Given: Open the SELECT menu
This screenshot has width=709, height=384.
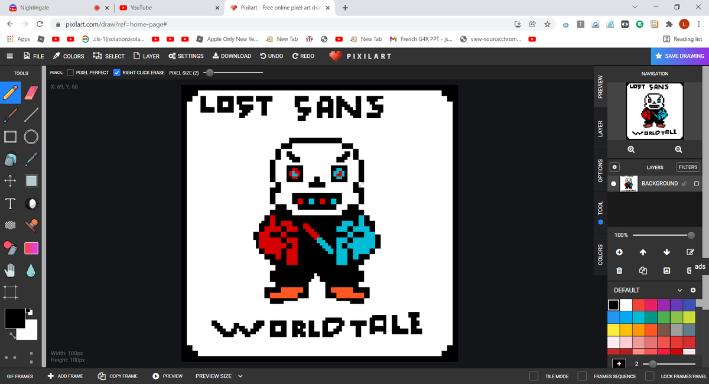Looking at the screenshot, I should coord(109,56).
